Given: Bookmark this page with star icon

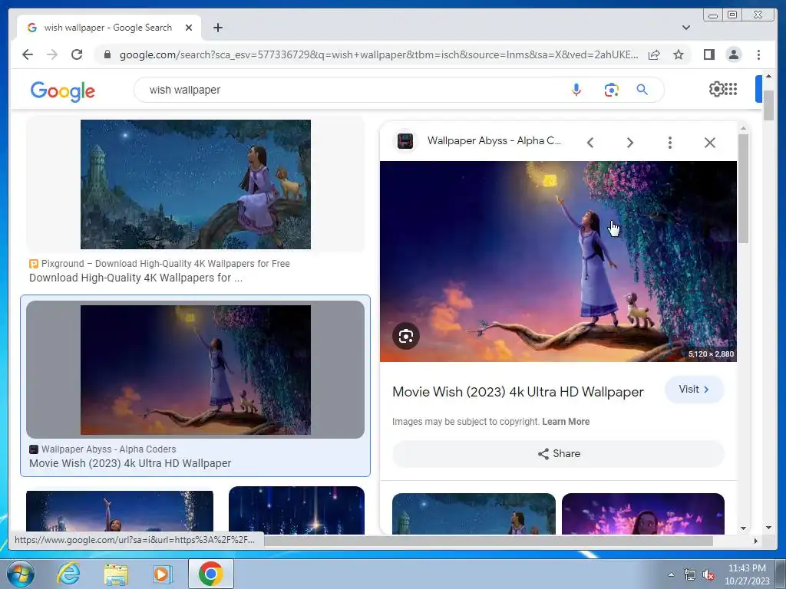Looking at the screenshot, I should pyautogui.click(x=679, y=54).
